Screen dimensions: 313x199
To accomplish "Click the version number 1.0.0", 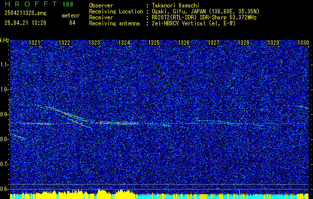I will coord(68,4).
